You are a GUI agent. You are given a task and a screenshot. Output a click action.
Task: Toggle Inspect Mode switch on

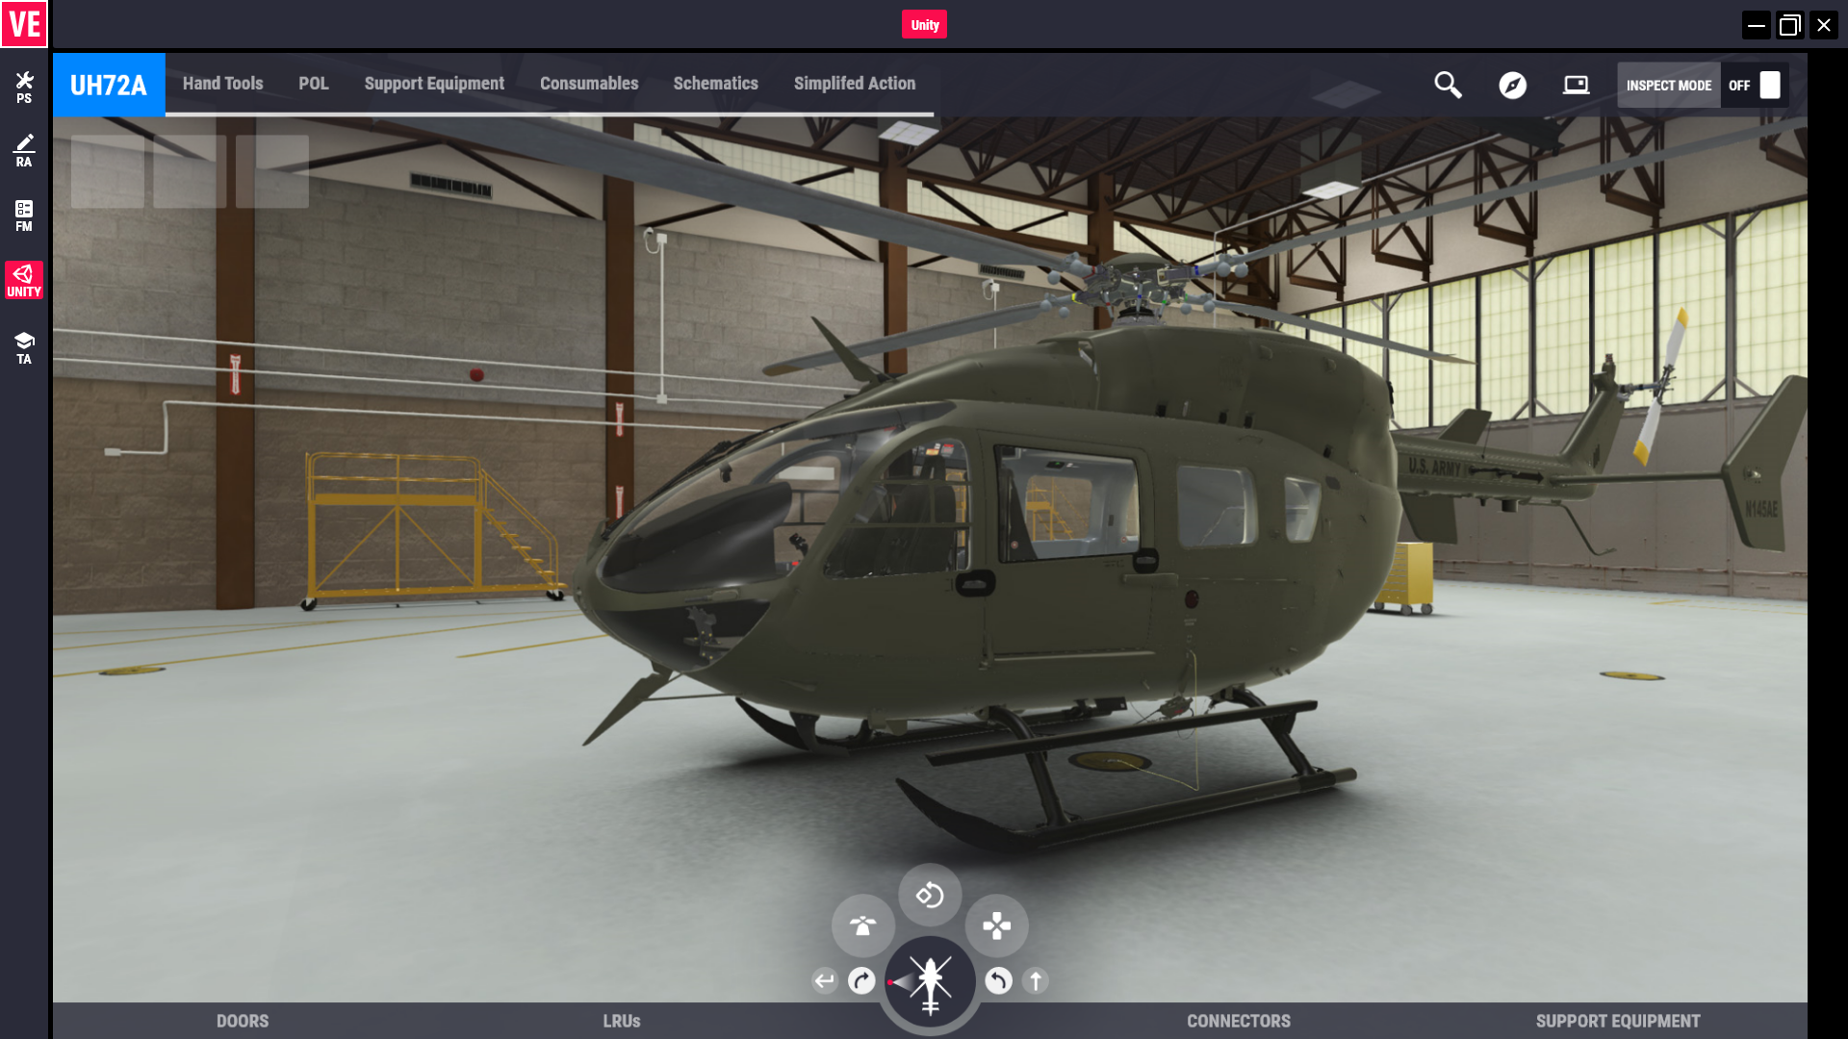pyautogui.click(x=1769, y=86)
